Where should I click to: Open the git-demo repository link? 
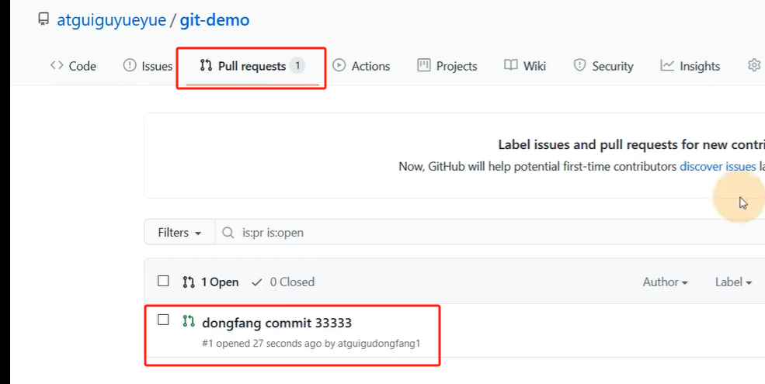pyautogui.click(x=214, y=20)
